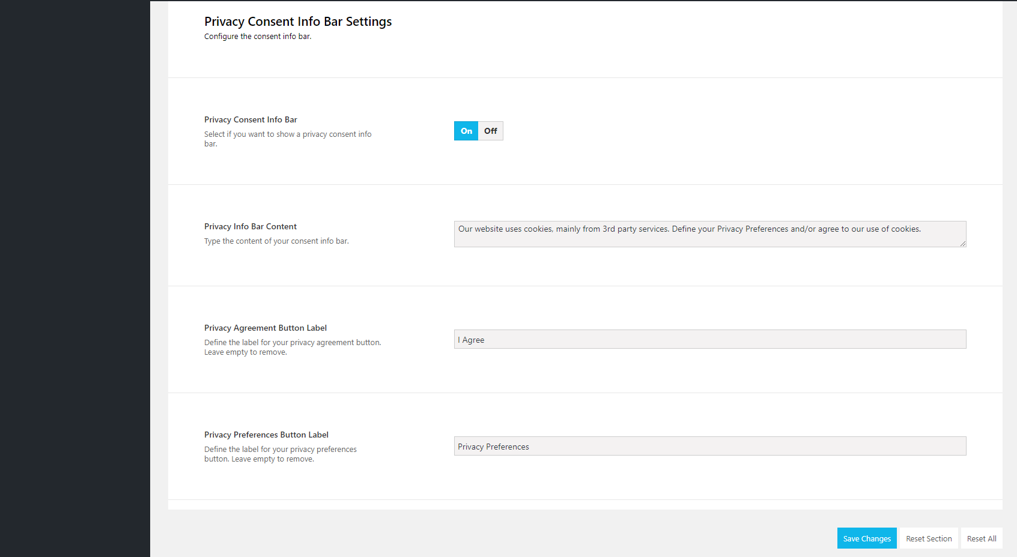Click the Save Changes button
This screenshot has height=557, width=1017.
866,538
